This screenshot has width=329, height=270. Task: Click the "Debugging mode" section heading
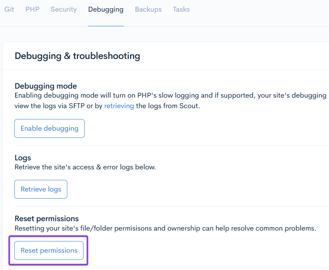[x=45, y=86]
